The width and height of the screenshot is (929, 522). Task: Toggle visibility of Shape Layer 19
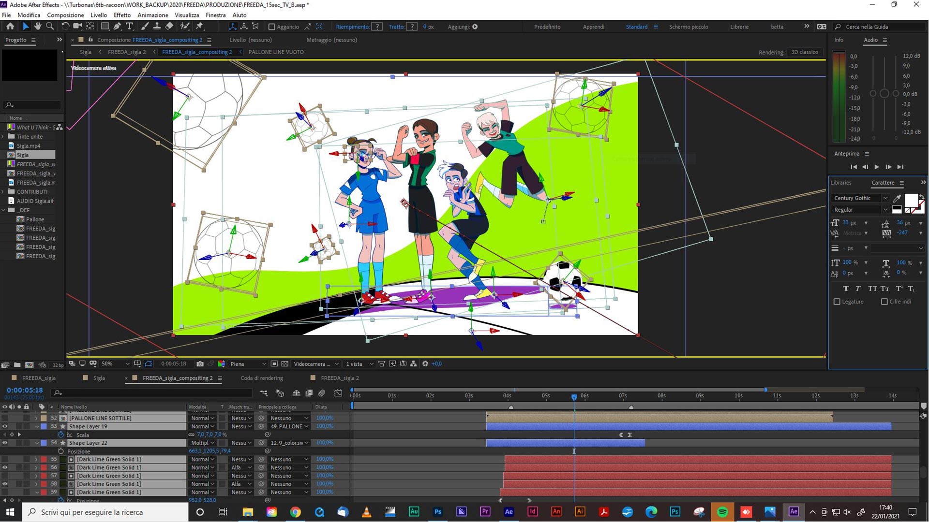coord(5,426)
